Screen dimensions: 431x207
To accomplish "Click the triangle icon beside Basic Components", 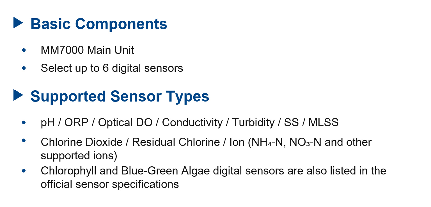I will click(18, 23).
